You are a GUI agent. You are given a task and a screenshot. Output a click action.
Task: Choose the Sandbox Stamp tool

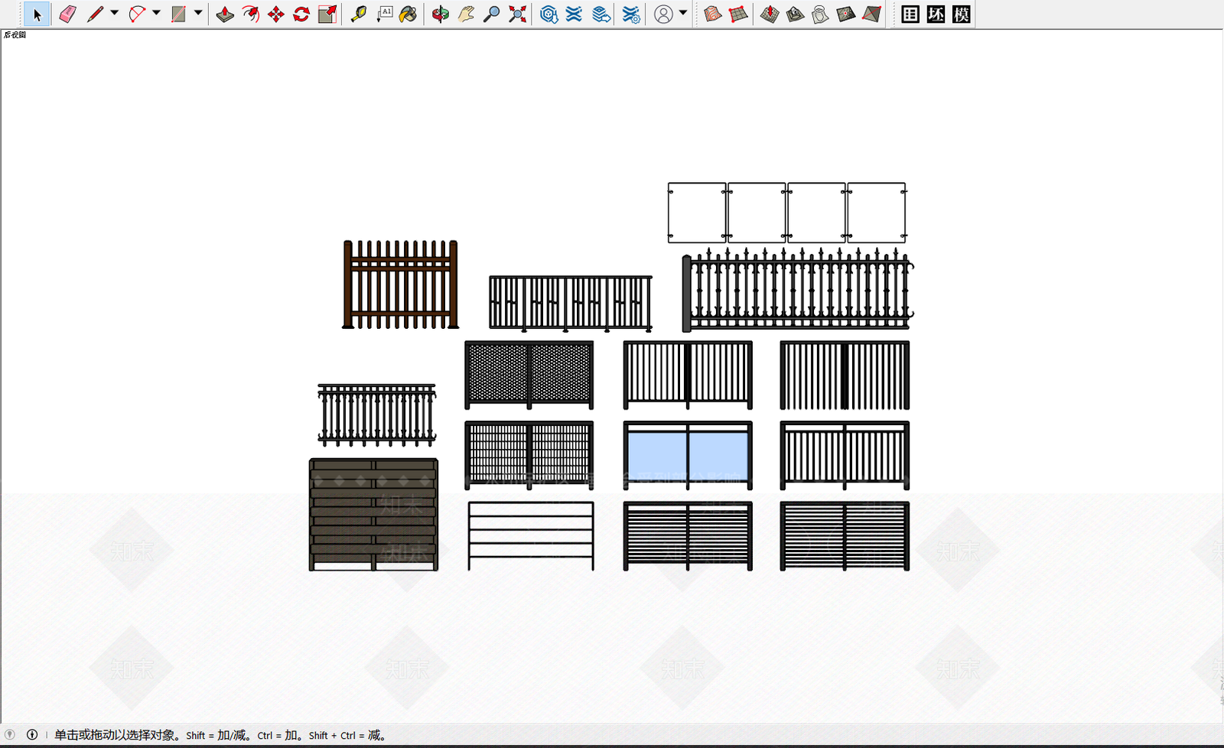pos(795,14)
